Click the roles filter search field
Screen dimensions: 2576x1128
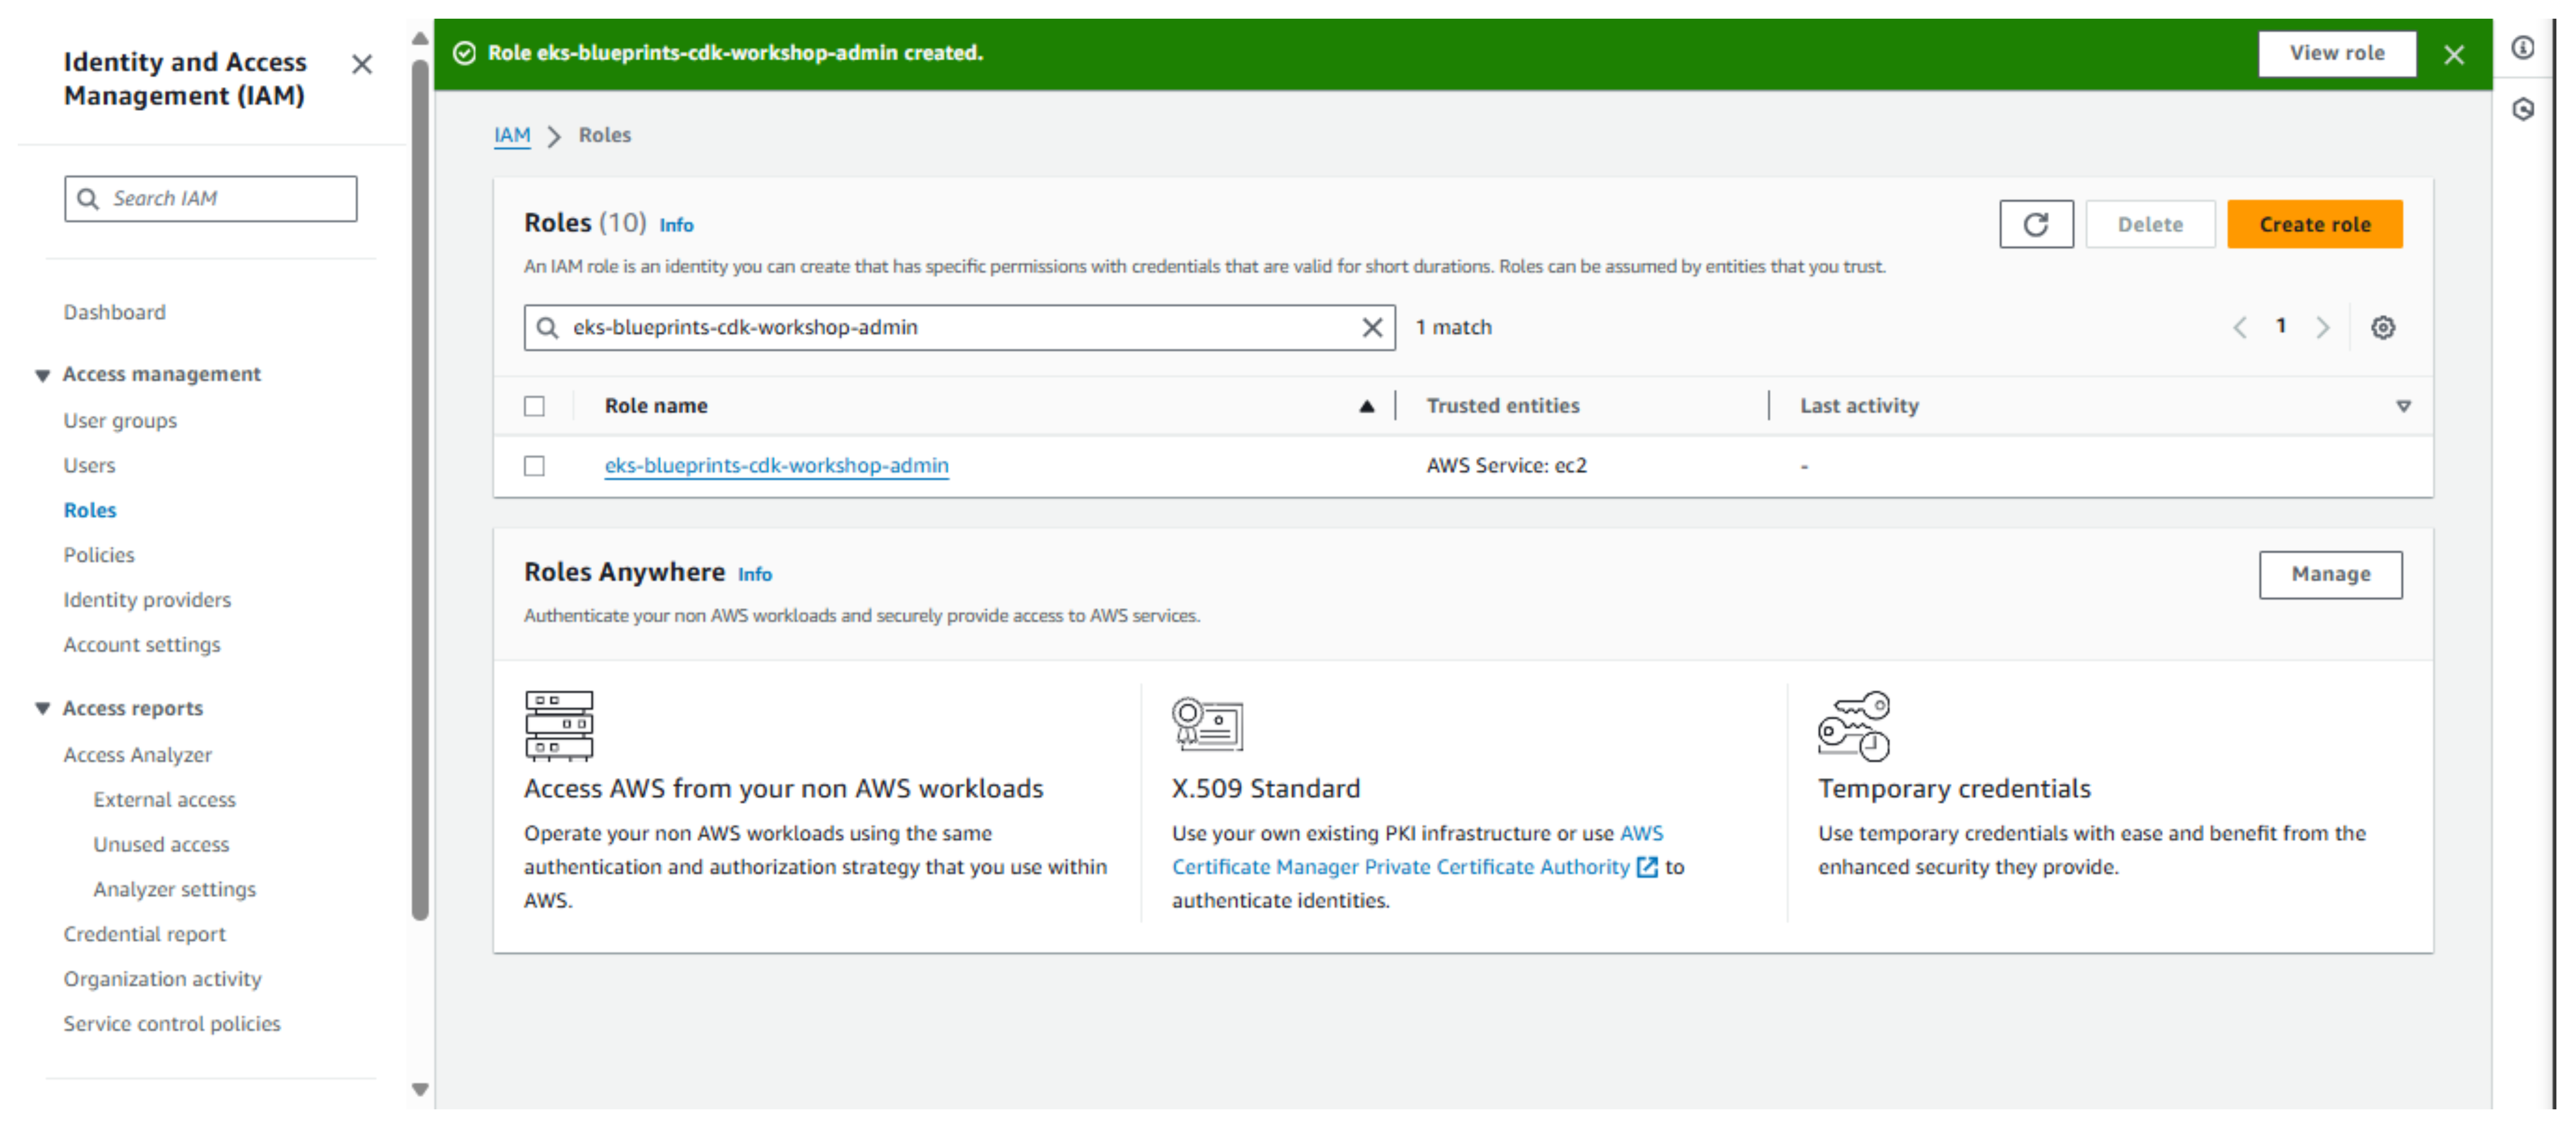[960, 328]
